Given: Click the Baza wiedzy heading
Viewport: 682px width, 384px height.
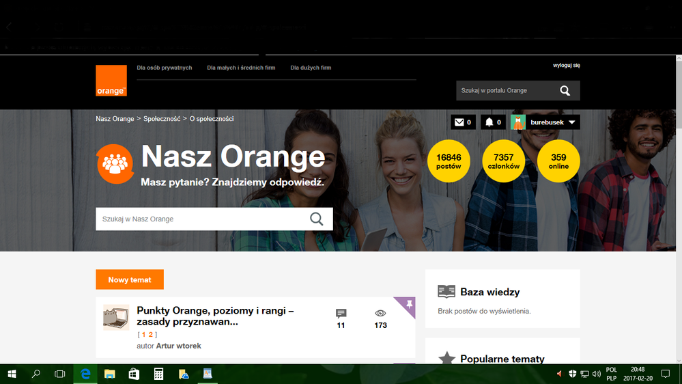Looking at the screenshot, I should click(489, 292).
